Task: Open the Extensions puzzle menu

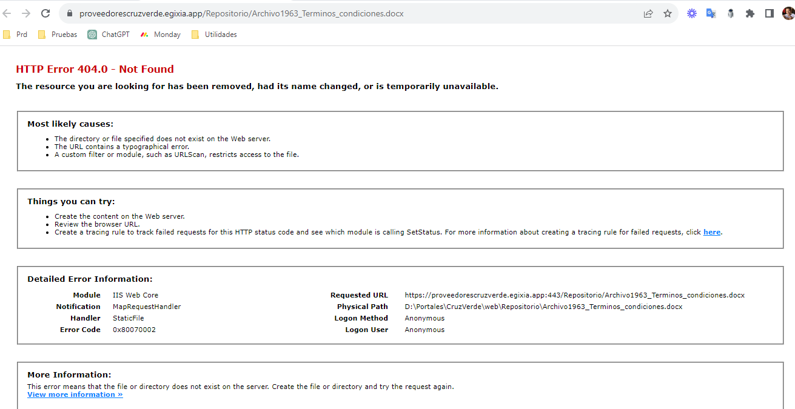Action: pyautogui.click(x=750, y=13)
